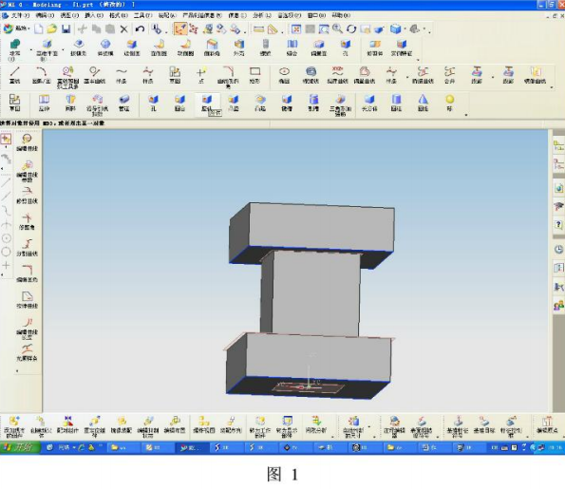Viewport: 565px width, 489px height.
Task: Click the black X Delete icon
Action: click(x=124, y=29)
